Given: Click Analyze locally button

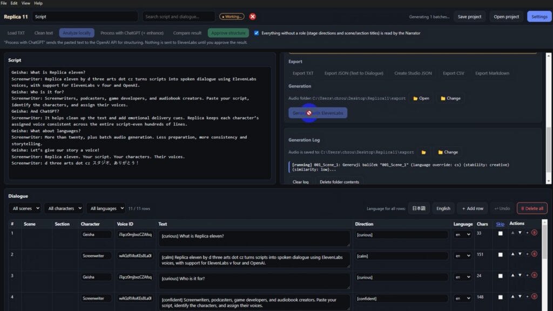Looking at the screenshot, I should (x=77, y=33).
